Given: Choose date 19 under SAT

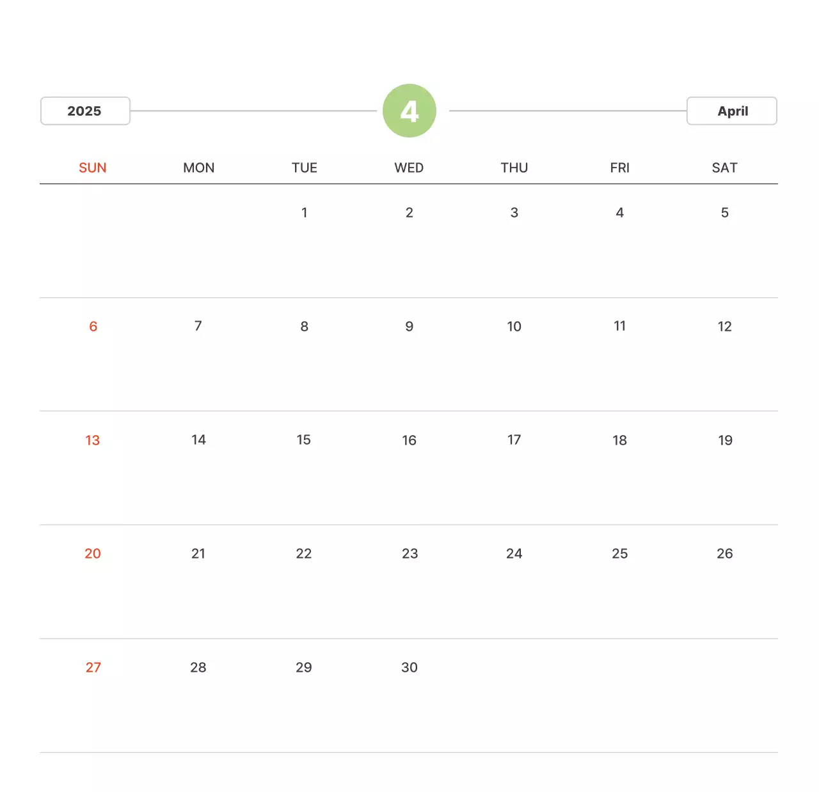Looking at the screenshot, I should pos(725,440).
